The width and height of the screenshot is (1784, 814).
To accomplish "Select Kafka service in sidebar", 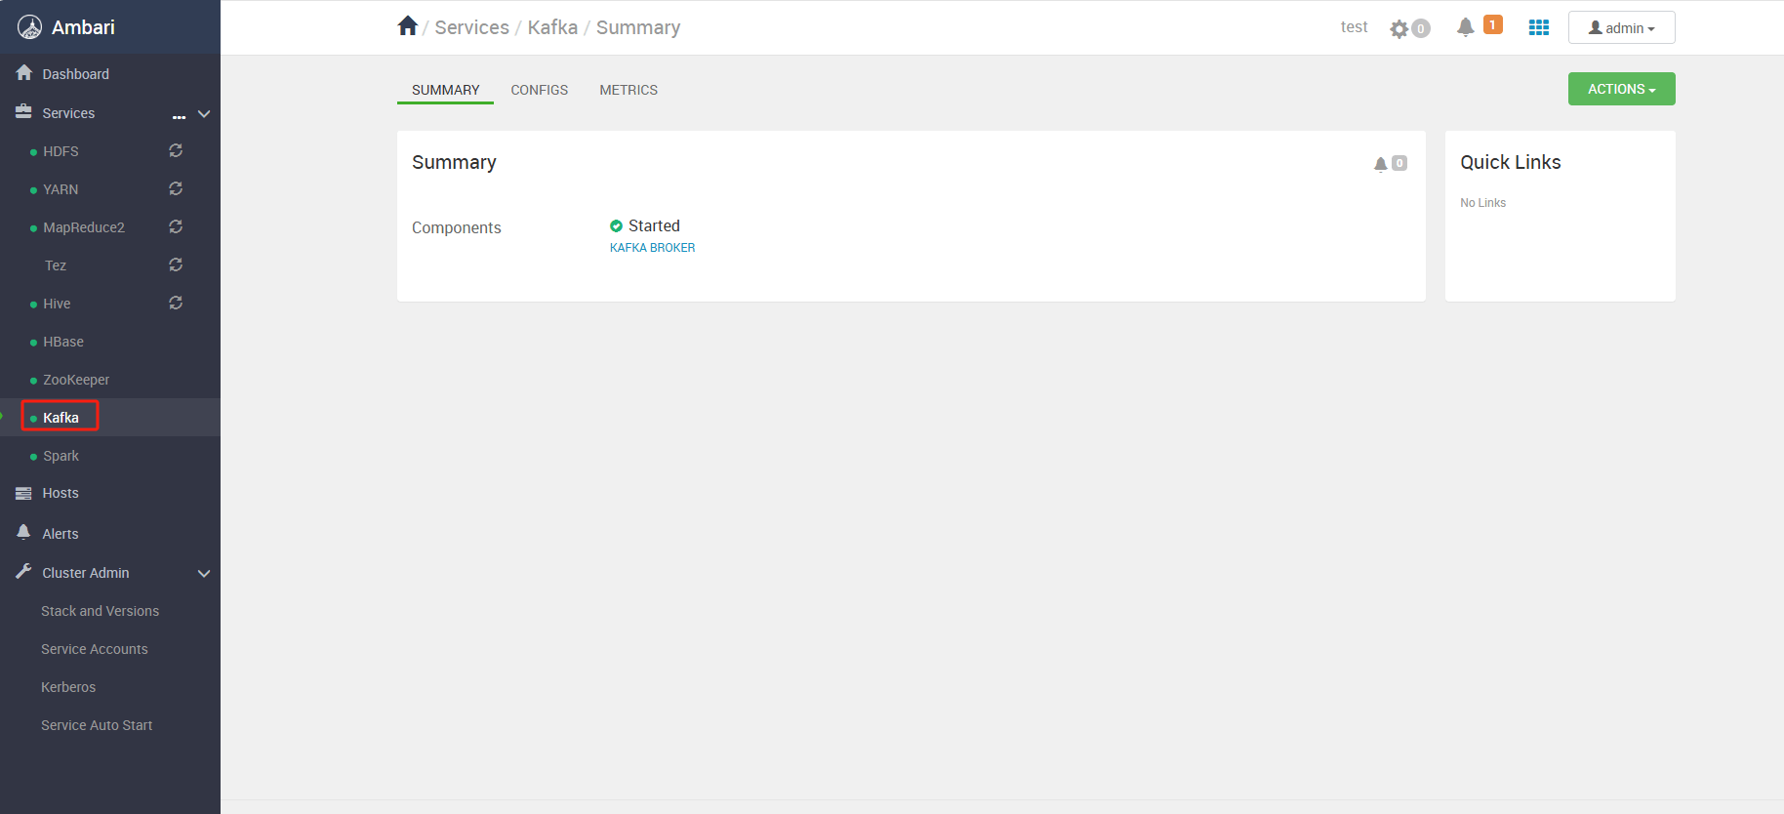I will tap(61, 418).
